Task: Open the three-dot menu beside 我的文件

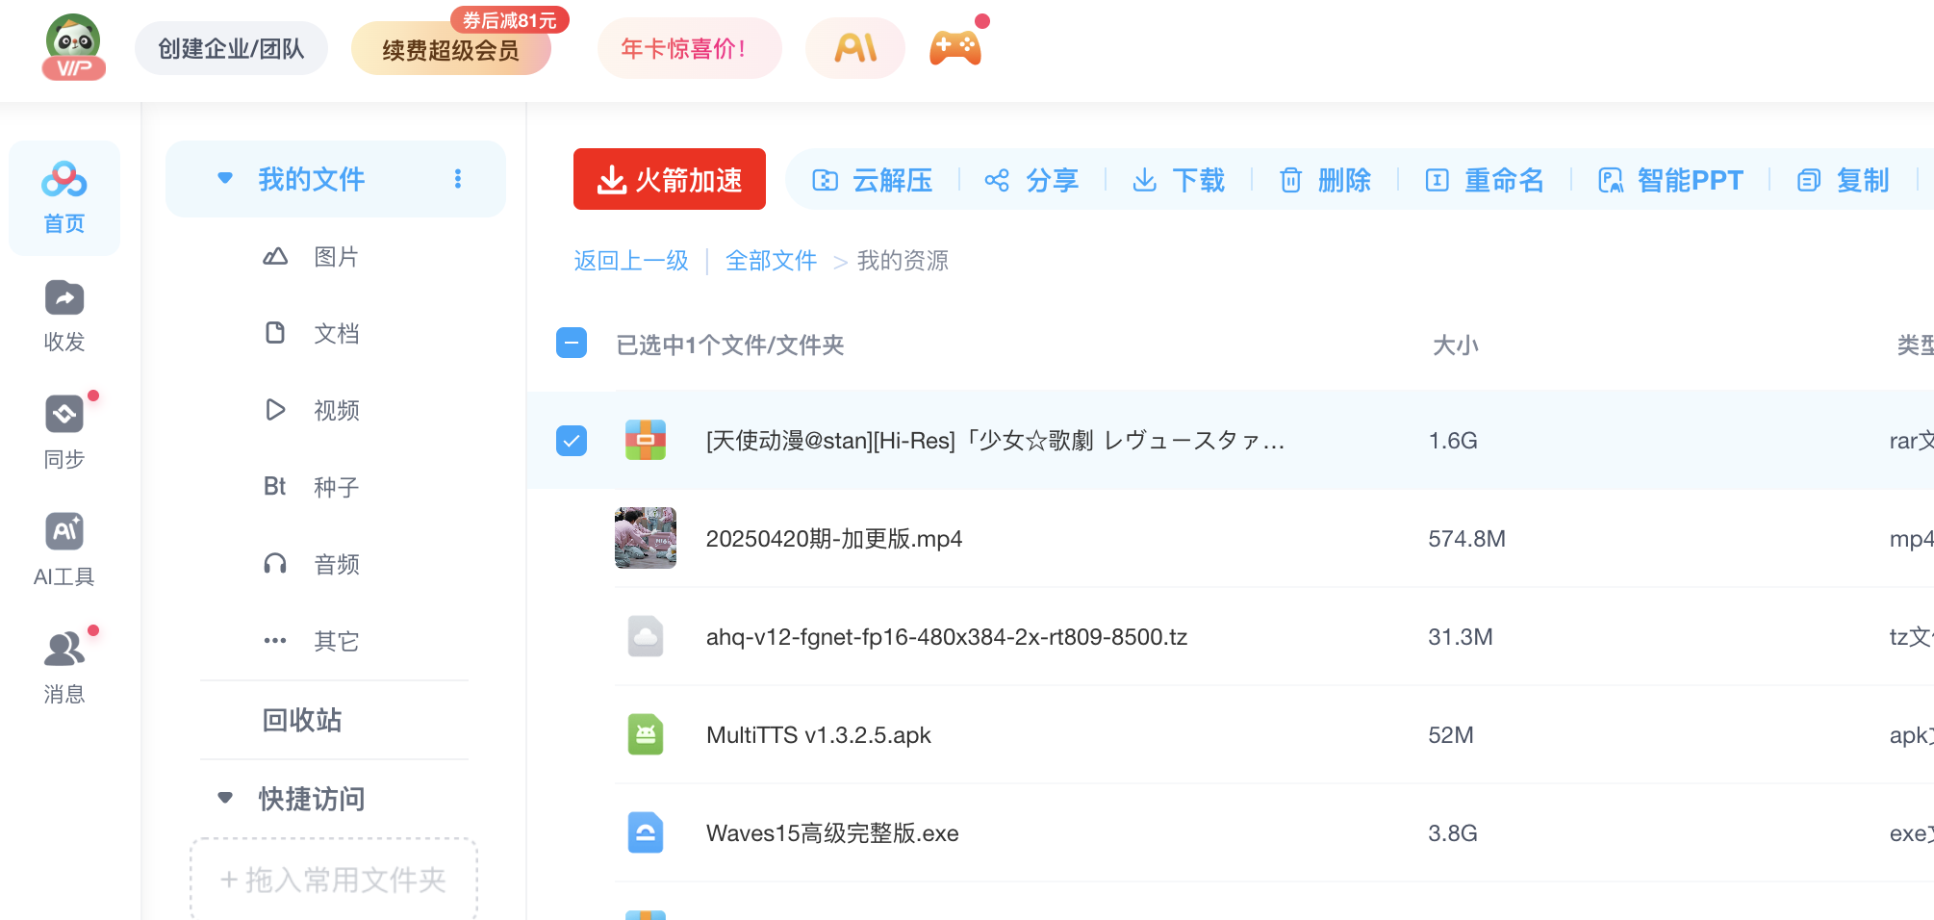Action: click(x=458, y=179)
